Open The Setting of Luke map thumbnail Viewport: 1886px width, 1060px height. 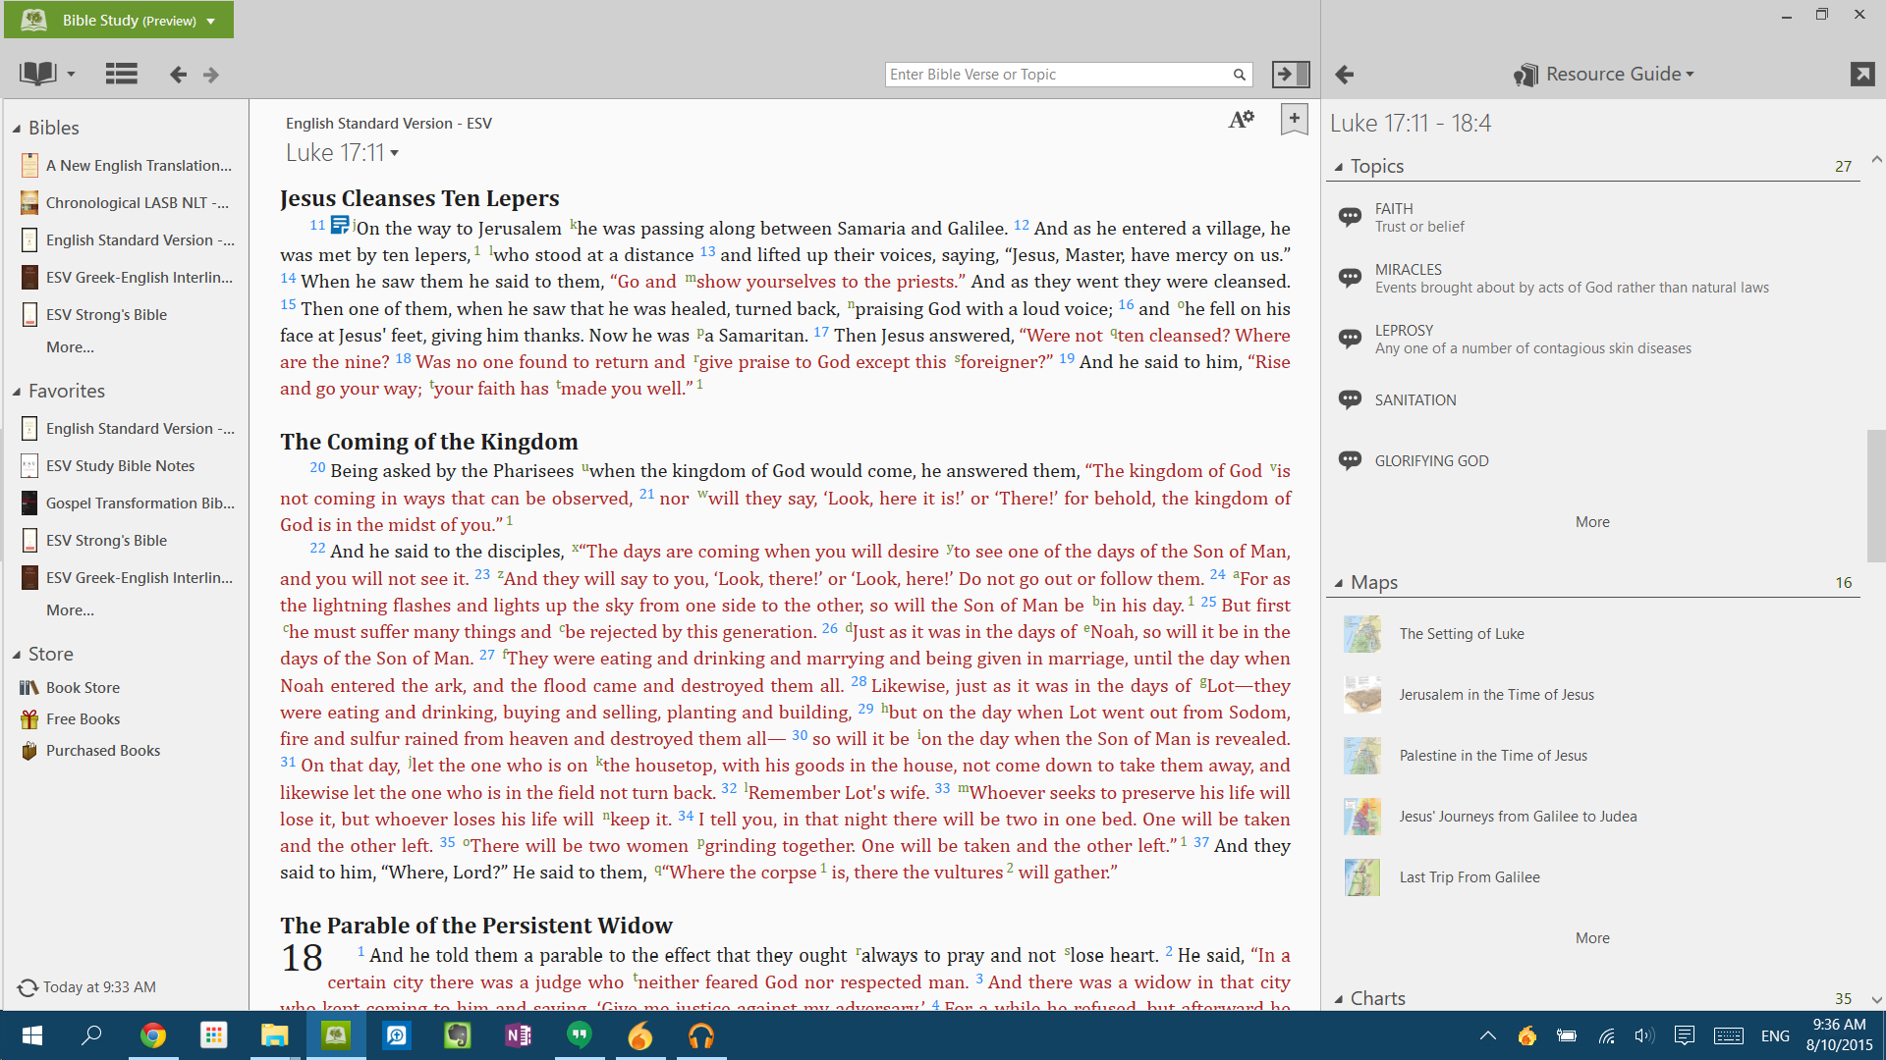(1362, 634)
